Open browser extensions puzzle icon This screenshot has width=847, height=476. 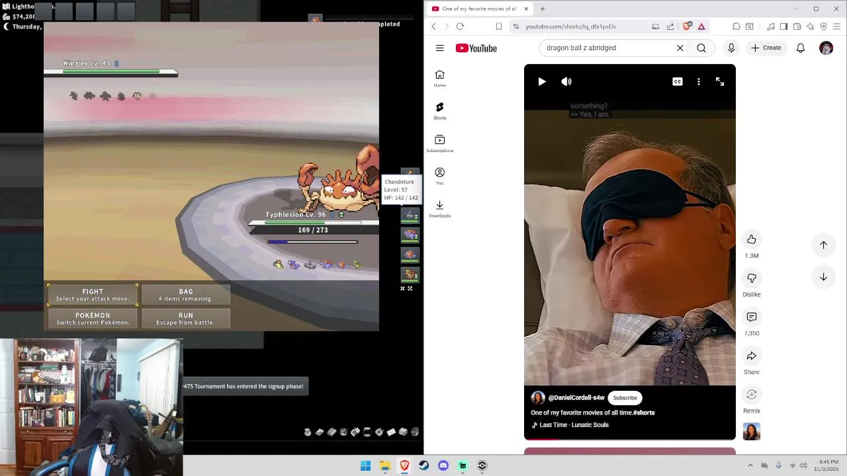pyautogui.click(x=736, y=26)
